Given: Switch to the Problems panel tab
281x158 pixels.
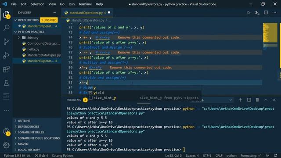Looking at the screenshot, I should pyautogui.click(x=74, y=100).
